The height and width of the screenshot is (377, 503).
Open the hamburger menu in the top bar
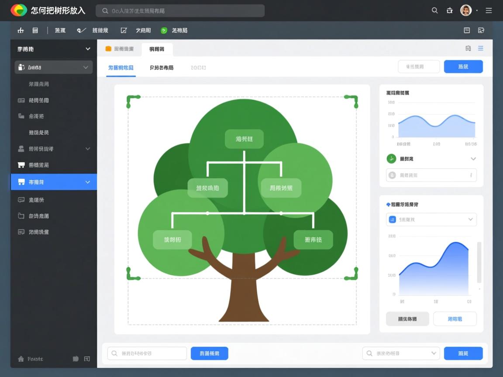coord(489,10)
